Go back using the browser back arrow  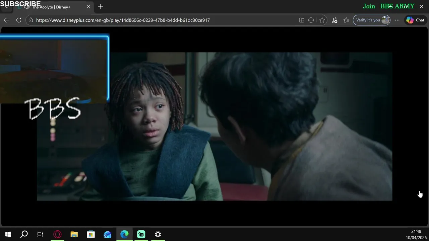[x=7, y=20]
